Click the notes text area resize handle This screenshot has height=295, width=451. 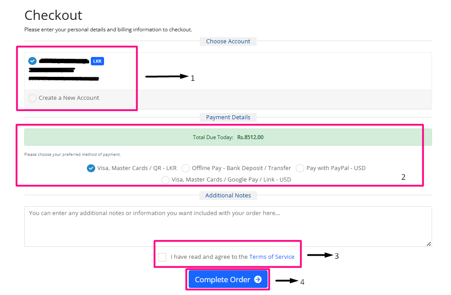coord(429,243)
